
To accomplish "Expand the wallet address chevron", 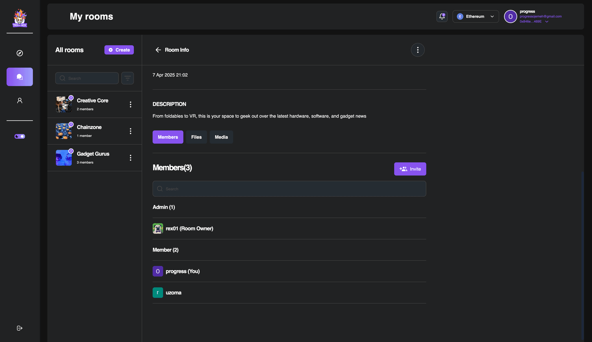I will click(x=547, y=22).
